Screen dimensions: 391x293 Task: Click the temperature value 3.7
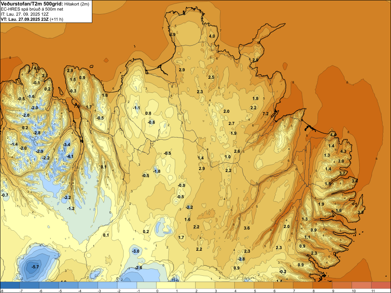pyautogui.click(x=342, y=173)
